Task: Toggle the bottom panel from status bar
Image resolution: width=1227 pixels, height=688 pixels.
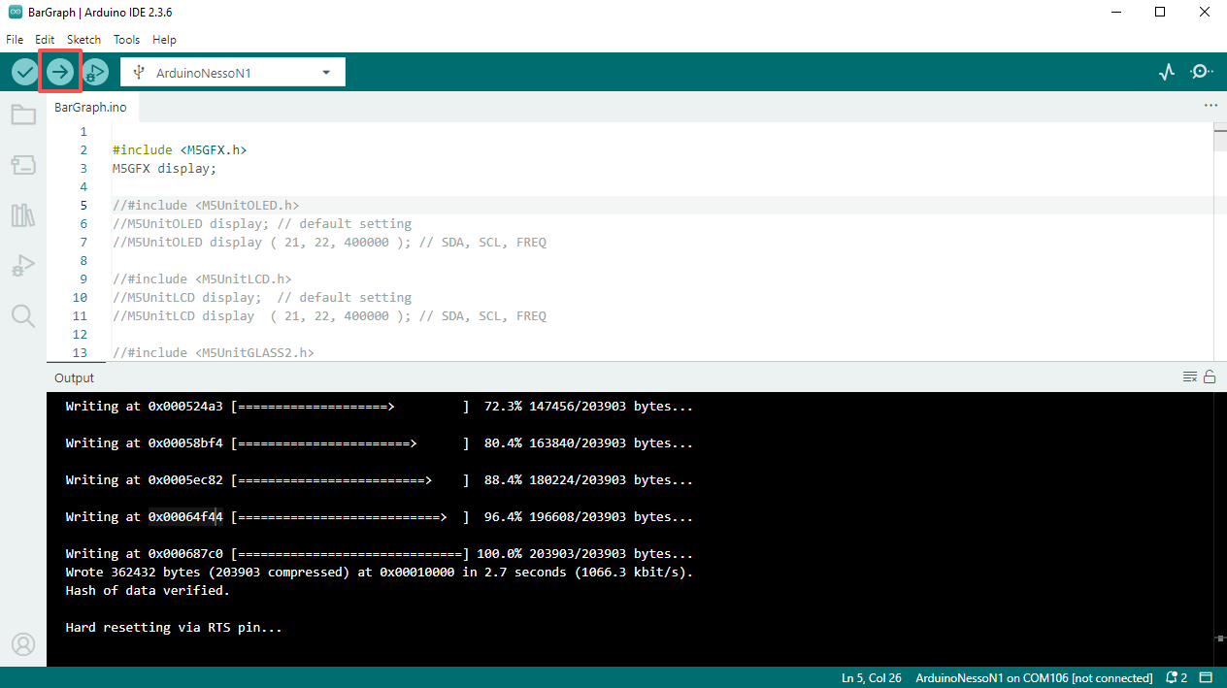Action: pos(1207,677)
